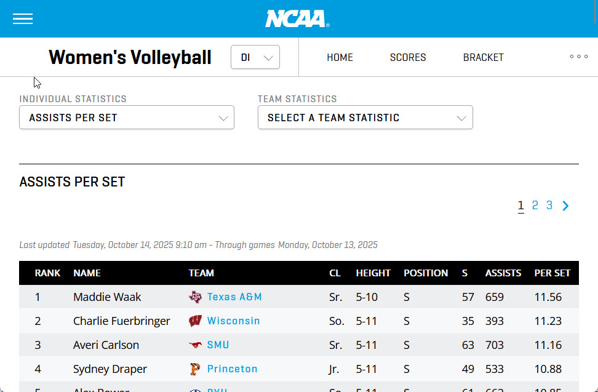Click the PER SET column header

pyautogui.click(x=552, y=273)
